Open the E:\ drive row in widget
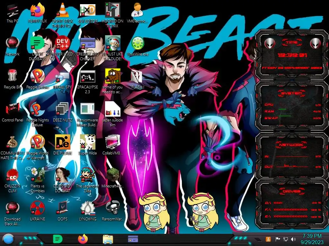This screenshot has height=246, width=329. point(293,217)
